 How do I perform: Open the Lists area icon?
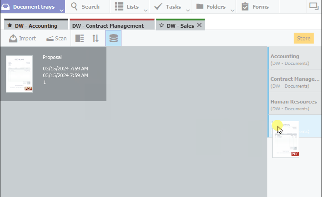coord(119,6)
